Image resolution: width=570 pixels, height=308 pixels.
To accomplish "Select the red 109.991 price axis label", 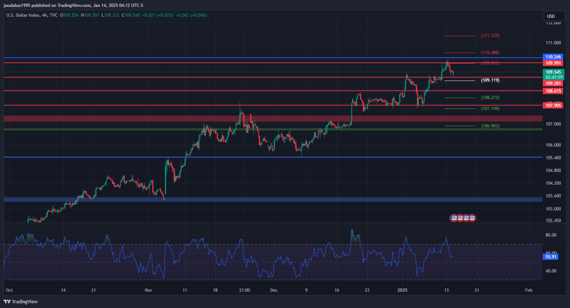I will (x=554, y=63).
